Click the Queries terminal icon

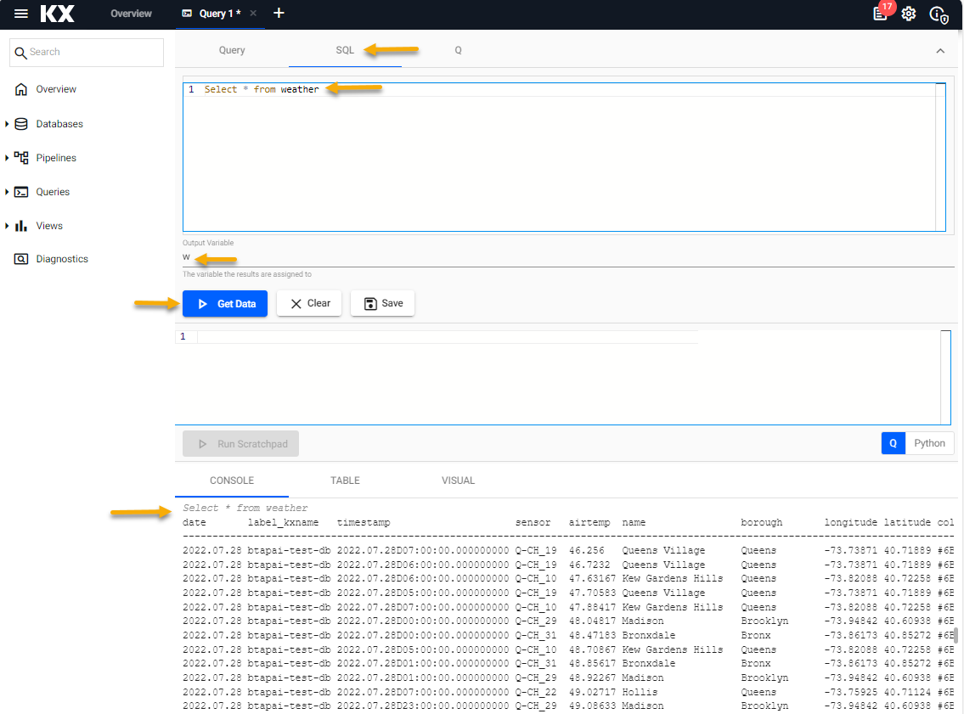pyautogui.click(x=21, y=193)
